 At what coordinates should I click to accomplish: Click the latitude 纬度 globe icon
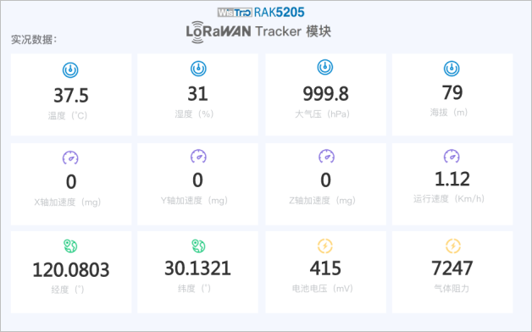[198, 246]
